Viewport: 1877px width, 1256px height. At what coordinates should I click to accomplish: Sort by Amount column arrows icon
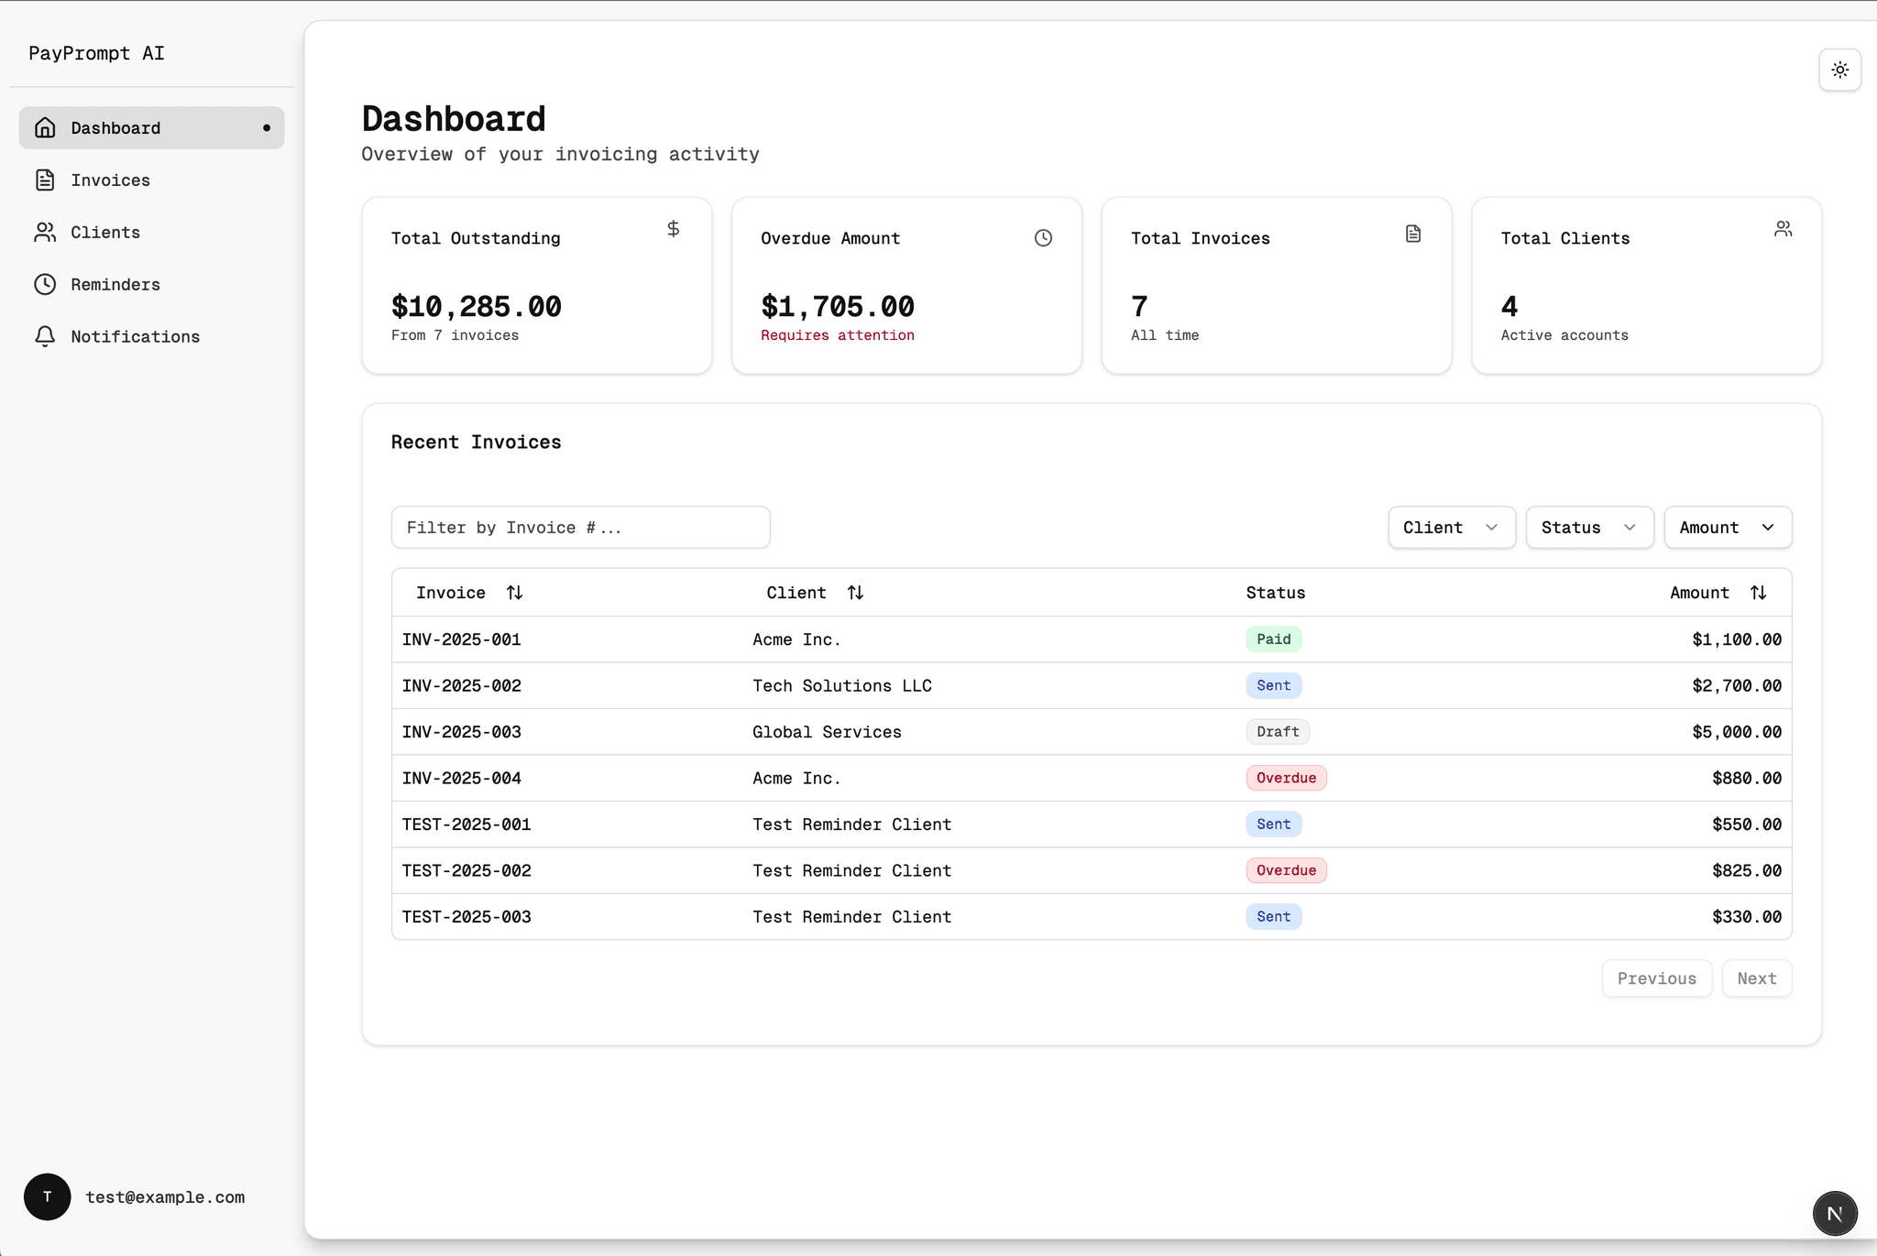tap(1758, 593)
